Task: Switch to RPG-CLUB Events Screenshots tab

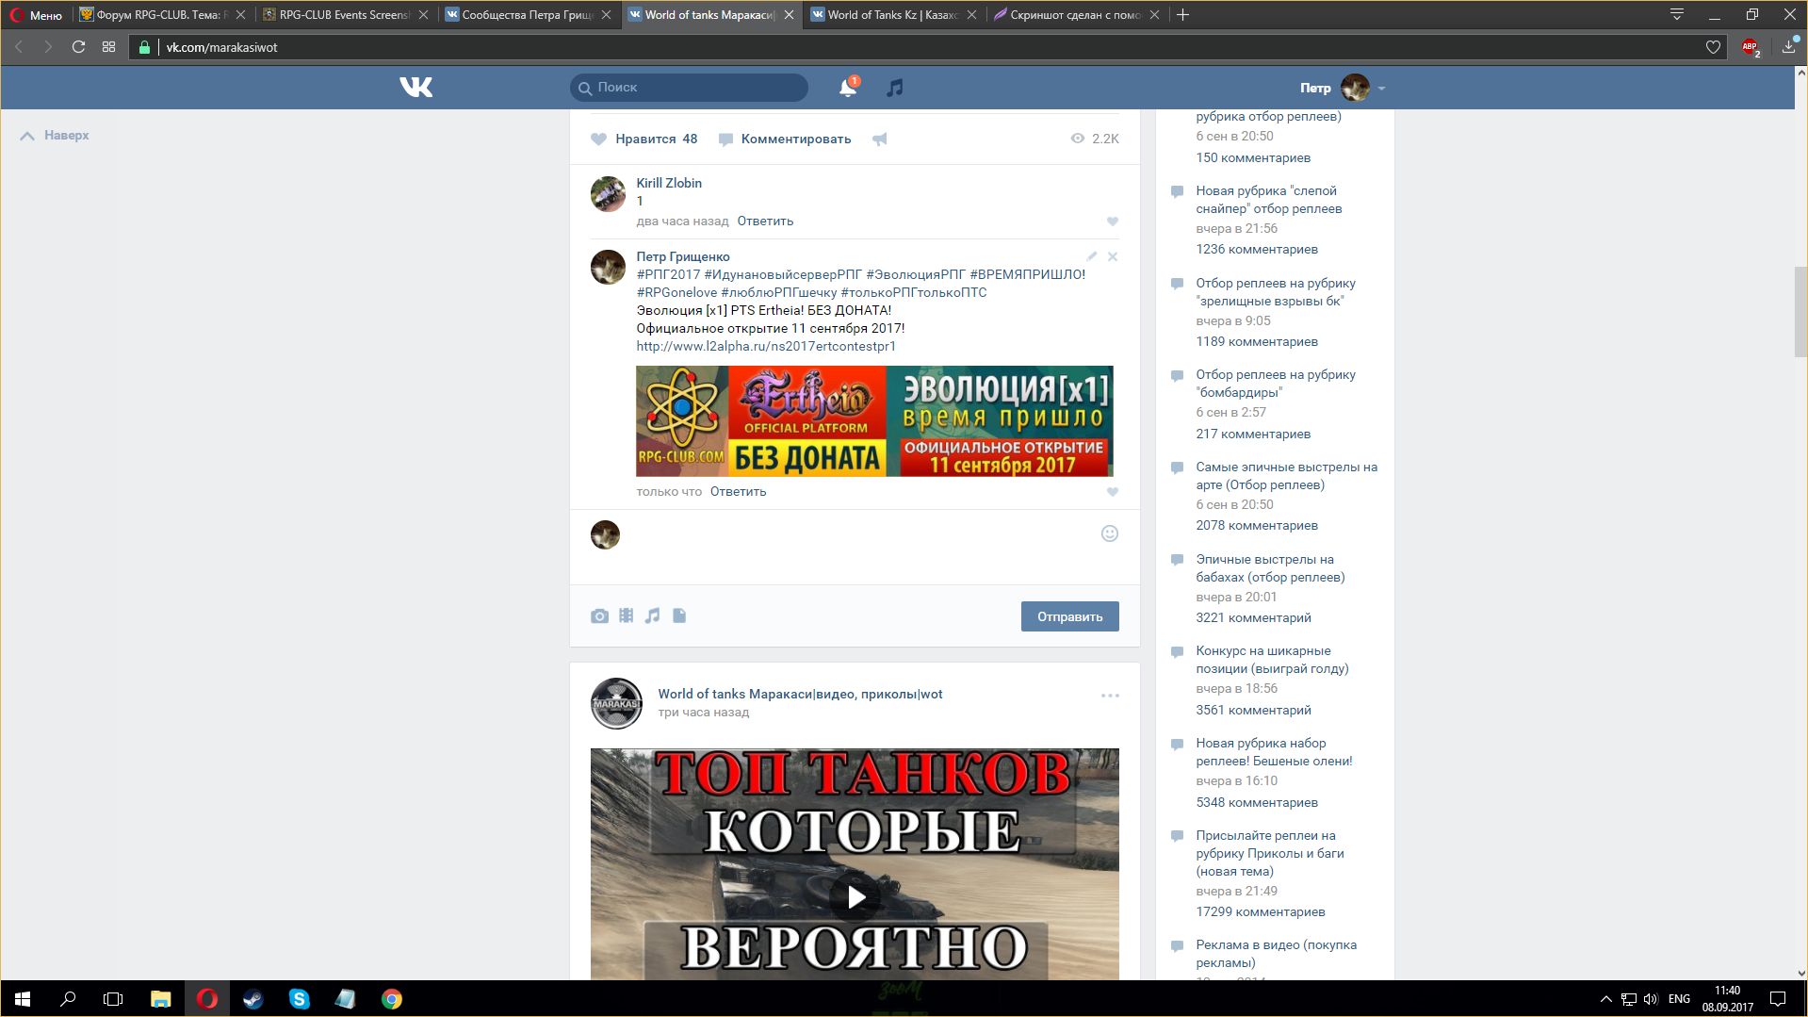Action: [344, 15]
